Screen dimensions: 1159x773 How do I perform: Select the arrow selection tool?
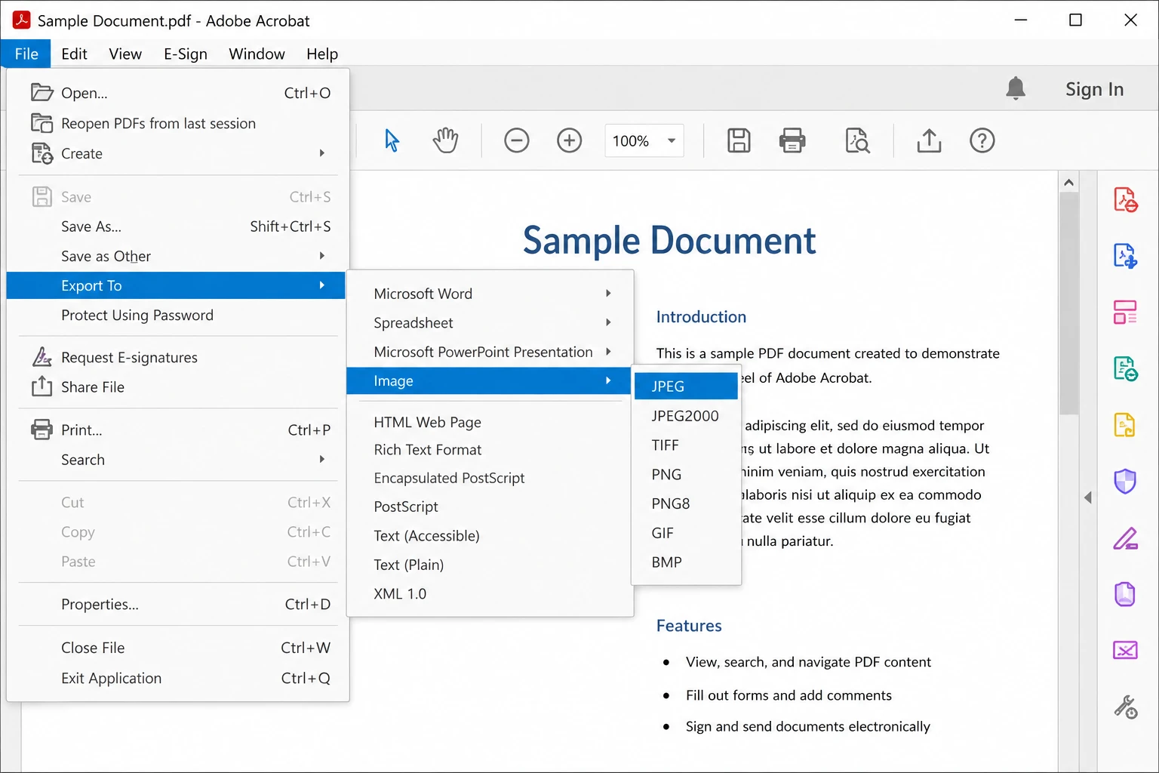tap(392, 140)
